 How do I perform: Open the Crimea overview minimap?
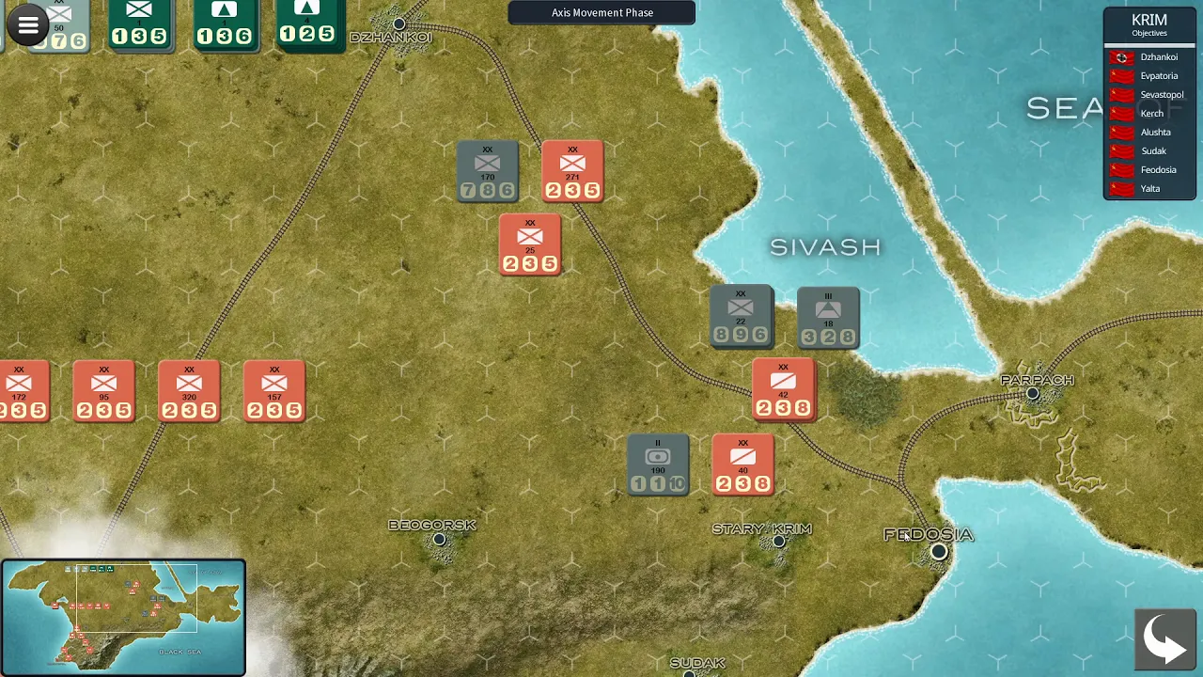point(123,618)
